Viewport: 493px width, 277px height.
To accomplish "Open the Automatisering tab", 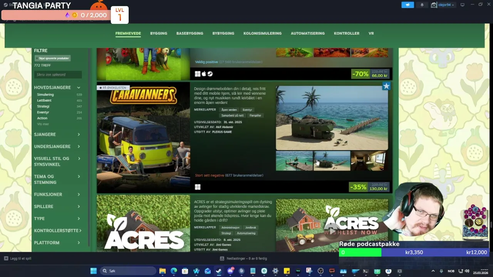I will [308, 33].
